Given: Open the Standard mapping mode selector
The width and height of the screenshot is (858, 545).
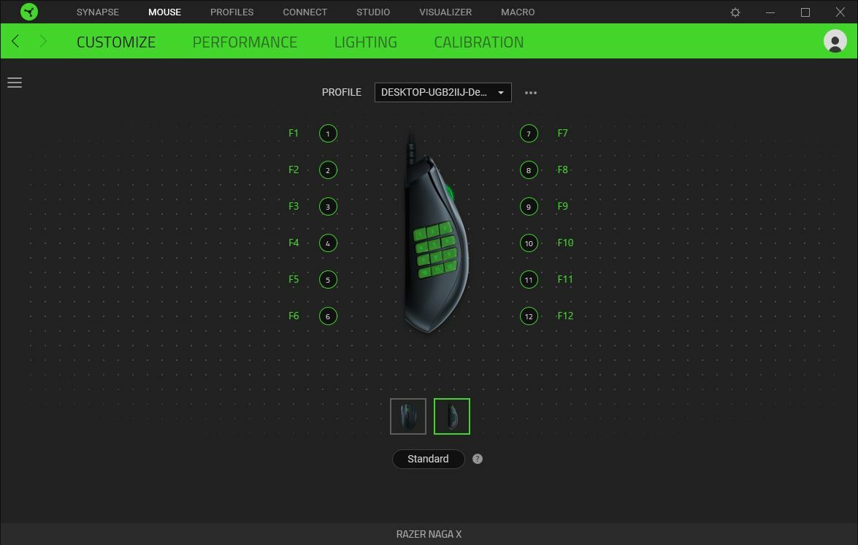Looking at the screenshot, I should click(x=428, y=459).
